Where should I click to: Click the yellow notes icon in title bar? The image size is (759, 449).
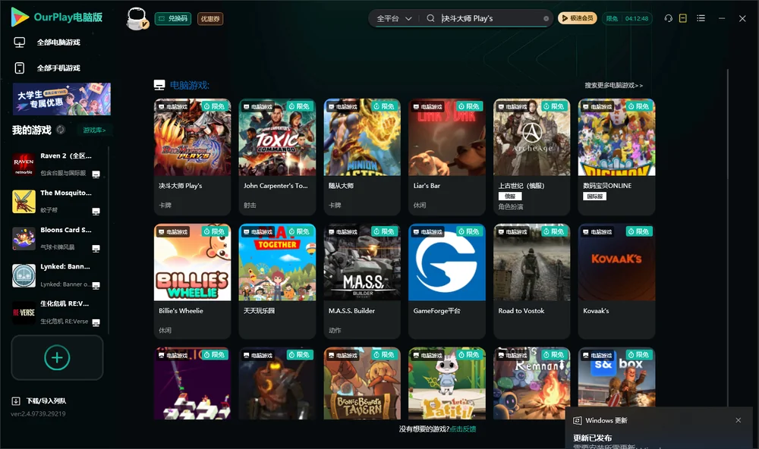[683, 18]
